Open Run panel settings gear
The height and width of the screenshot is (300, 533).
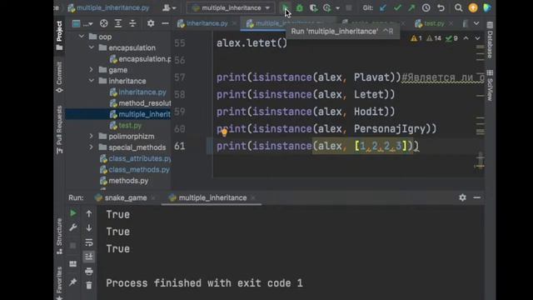[x=462, y=197]
